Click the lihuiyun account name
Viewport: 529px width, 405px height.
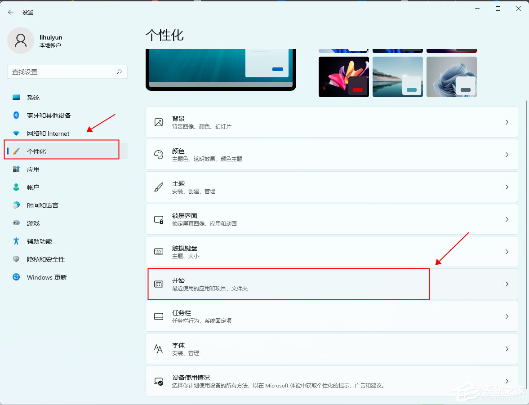click(51, 37)
